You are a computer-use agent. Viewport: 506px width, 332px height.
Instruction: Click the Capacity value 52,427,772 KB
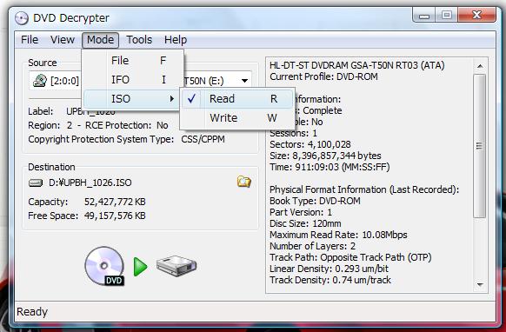[x=115, y=202]
